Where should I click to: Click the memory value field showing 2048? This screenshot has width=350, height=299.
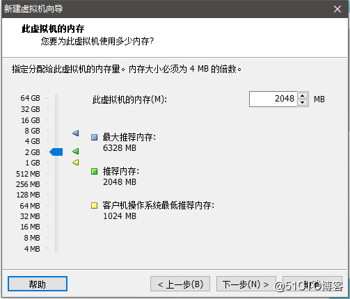pyautogui.click(x=273, y=99)
